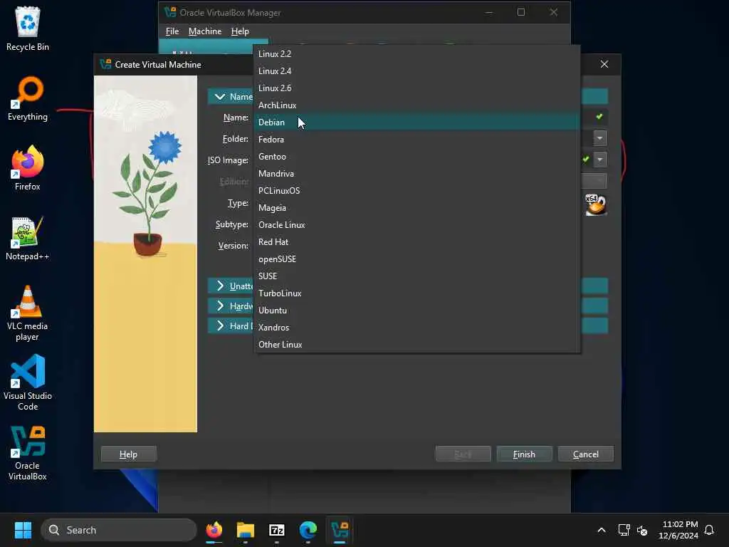
Task: Select Linux 2.6 from the subtype list
Action: tap(416, 88)
